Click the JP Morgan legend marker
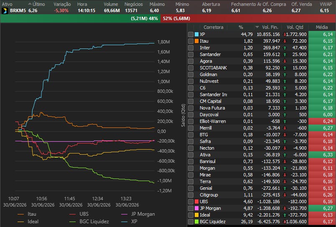 tap(125, 214)
